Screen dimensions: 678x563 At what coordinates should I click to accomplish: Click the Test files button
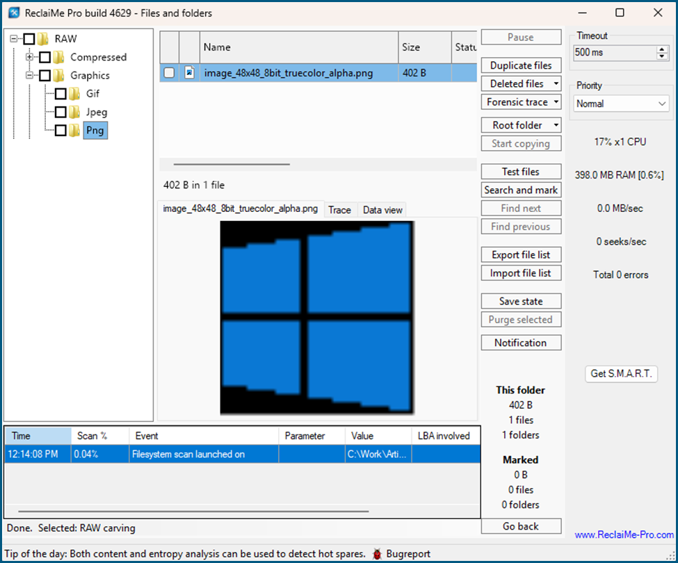point(521,172)
